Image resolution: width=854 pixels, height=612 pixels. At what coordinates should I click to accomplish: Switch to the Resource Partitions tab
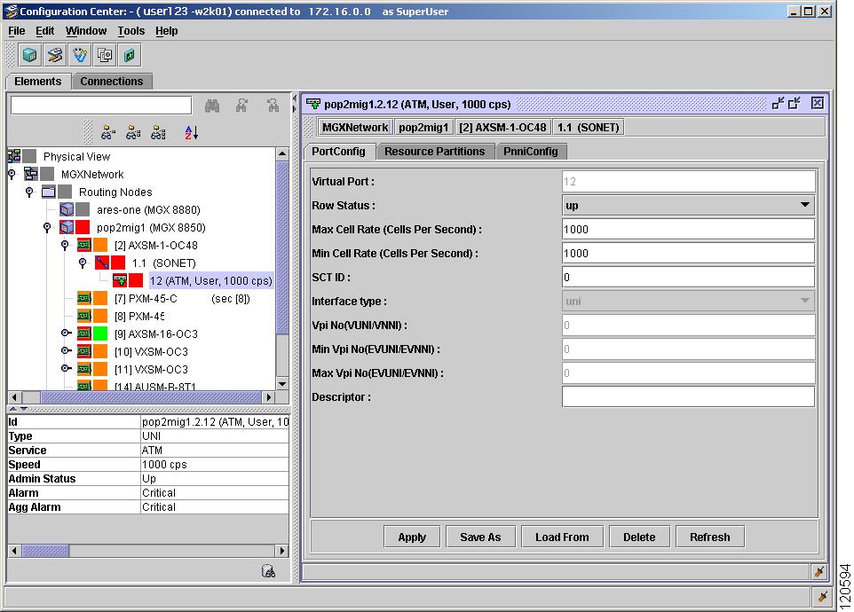coord(435,152)
